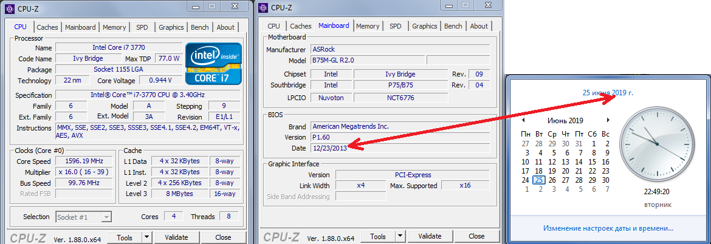Click Validate button in left CPU-Z window

[176, 237]
